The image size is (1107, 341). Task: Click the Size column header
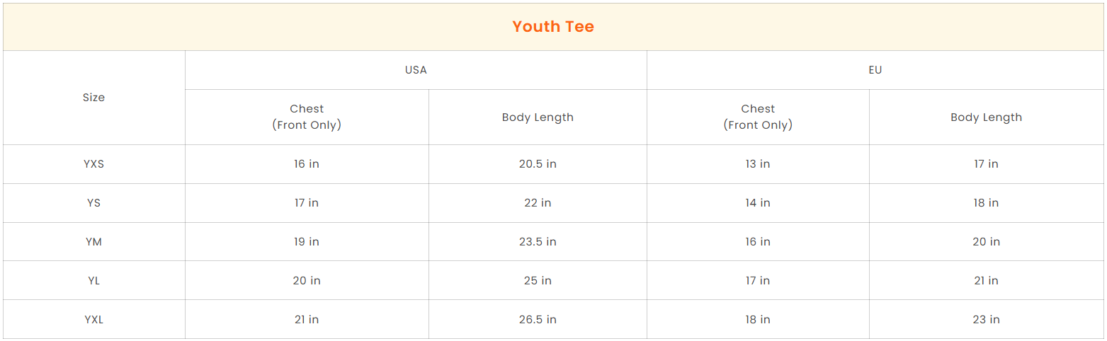pos(93,98)
